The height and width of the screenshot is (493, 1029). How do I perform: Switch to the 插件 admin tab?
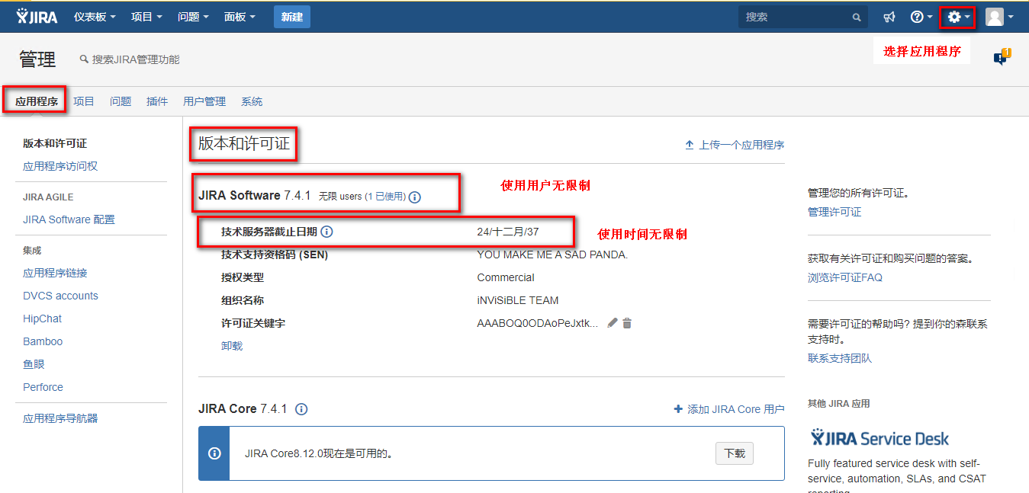pyautogui.click(x=157, y=101)
